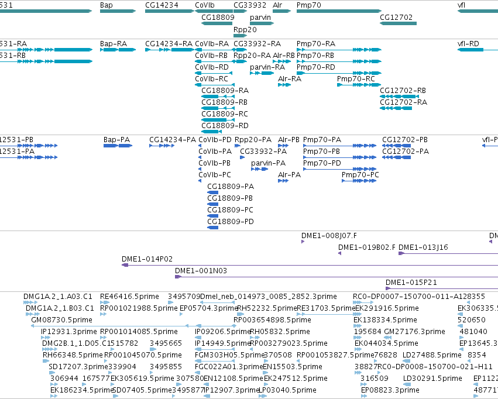Select the CG14234-RA transcript label
Image resolution: width=498 pixels, height=399 pixels.
click(x=169, y=43)
